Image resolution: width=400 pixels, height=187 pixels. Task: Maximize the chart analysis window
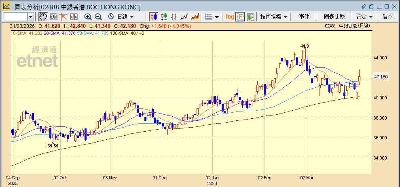387,6
